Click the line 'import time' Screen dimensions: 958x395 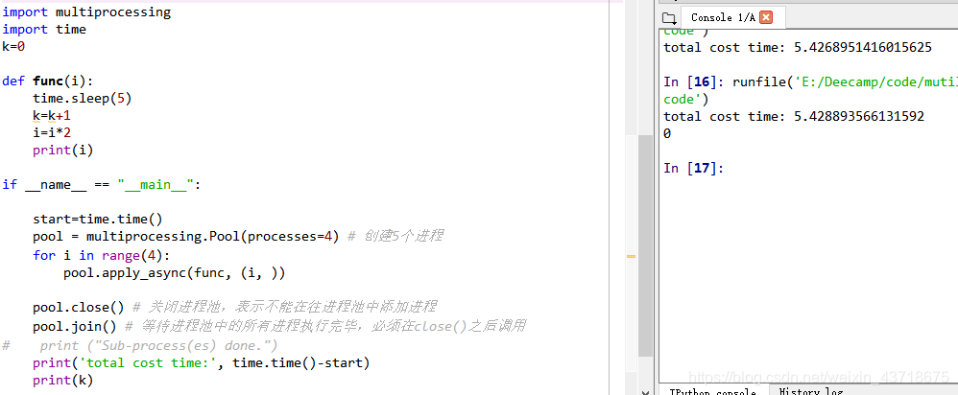pyautogui.click(x=44, y=30)
